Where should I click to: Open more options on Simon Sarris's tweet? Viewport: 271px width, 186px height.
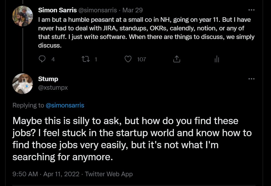251,10
